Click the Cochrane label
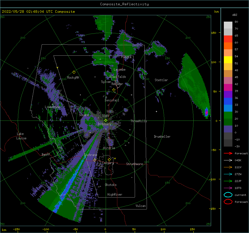The width and height of the screenshot is (249, 233). click(90, 155)
